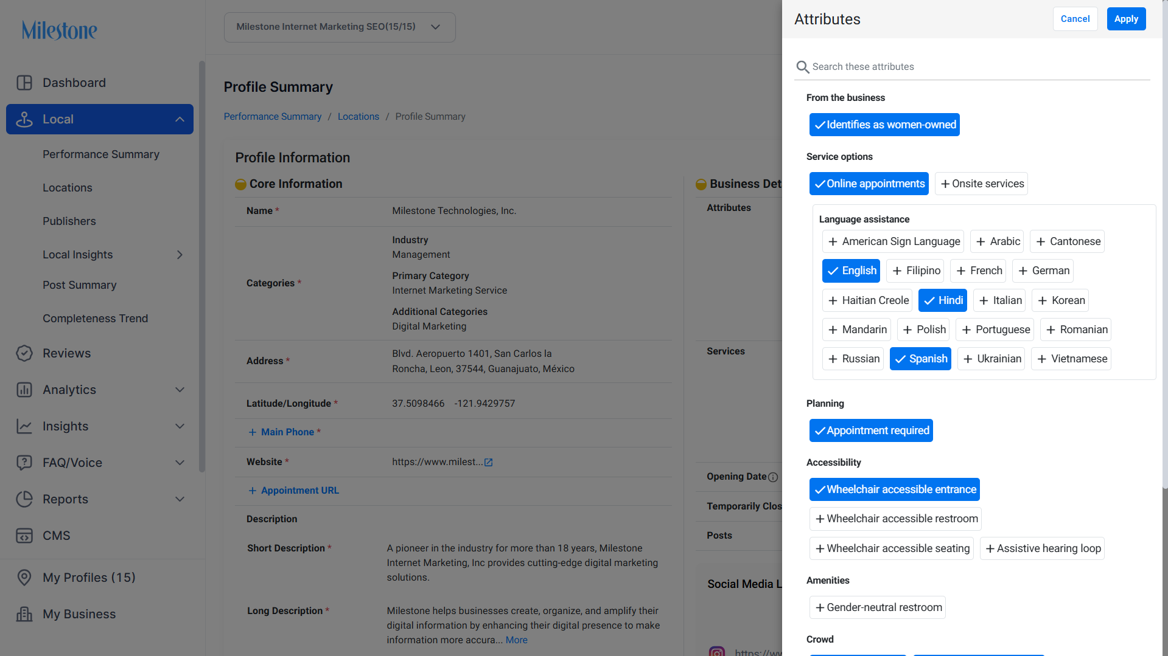This screenshot has height=656, width=1168.
Task: Open Milestone Internet Marketing SEO dropdown
Action: pos(340,27)
